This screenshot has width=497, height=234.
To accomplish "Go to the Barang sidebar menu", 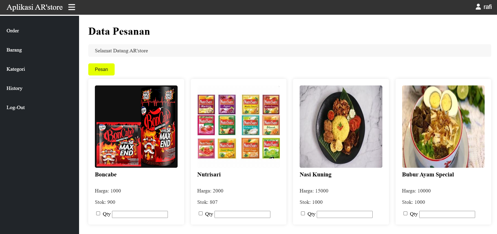I will [x=14, y=50].
